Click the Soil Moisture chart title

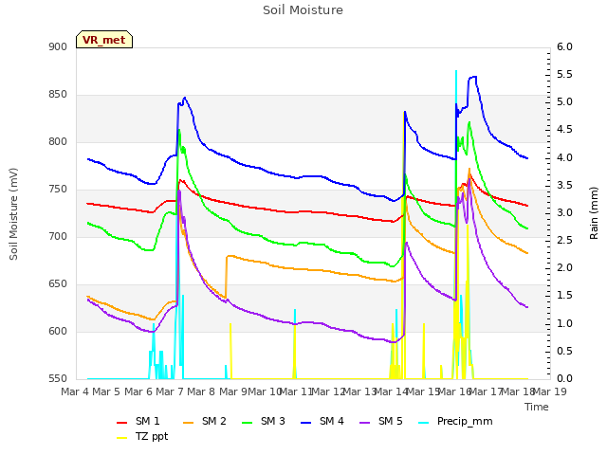[x=303, y=10]
